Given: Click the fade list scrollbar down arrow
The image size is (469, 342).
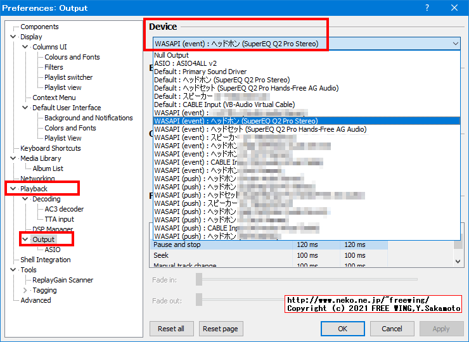Looking at the screenshot, I should pos(459,261).
